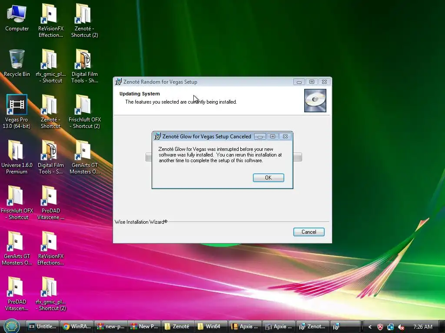
Task: Click OK in the Setup Canceled dialog
Action: pos(268,177)
